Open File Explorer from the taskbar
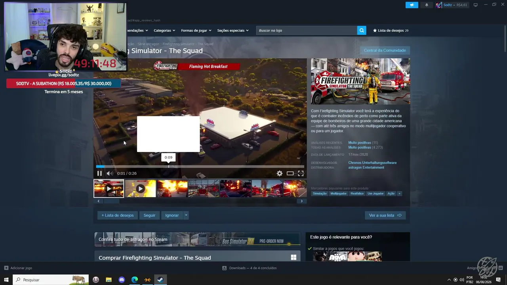The image size is (507, 285). tap(109, 280)
